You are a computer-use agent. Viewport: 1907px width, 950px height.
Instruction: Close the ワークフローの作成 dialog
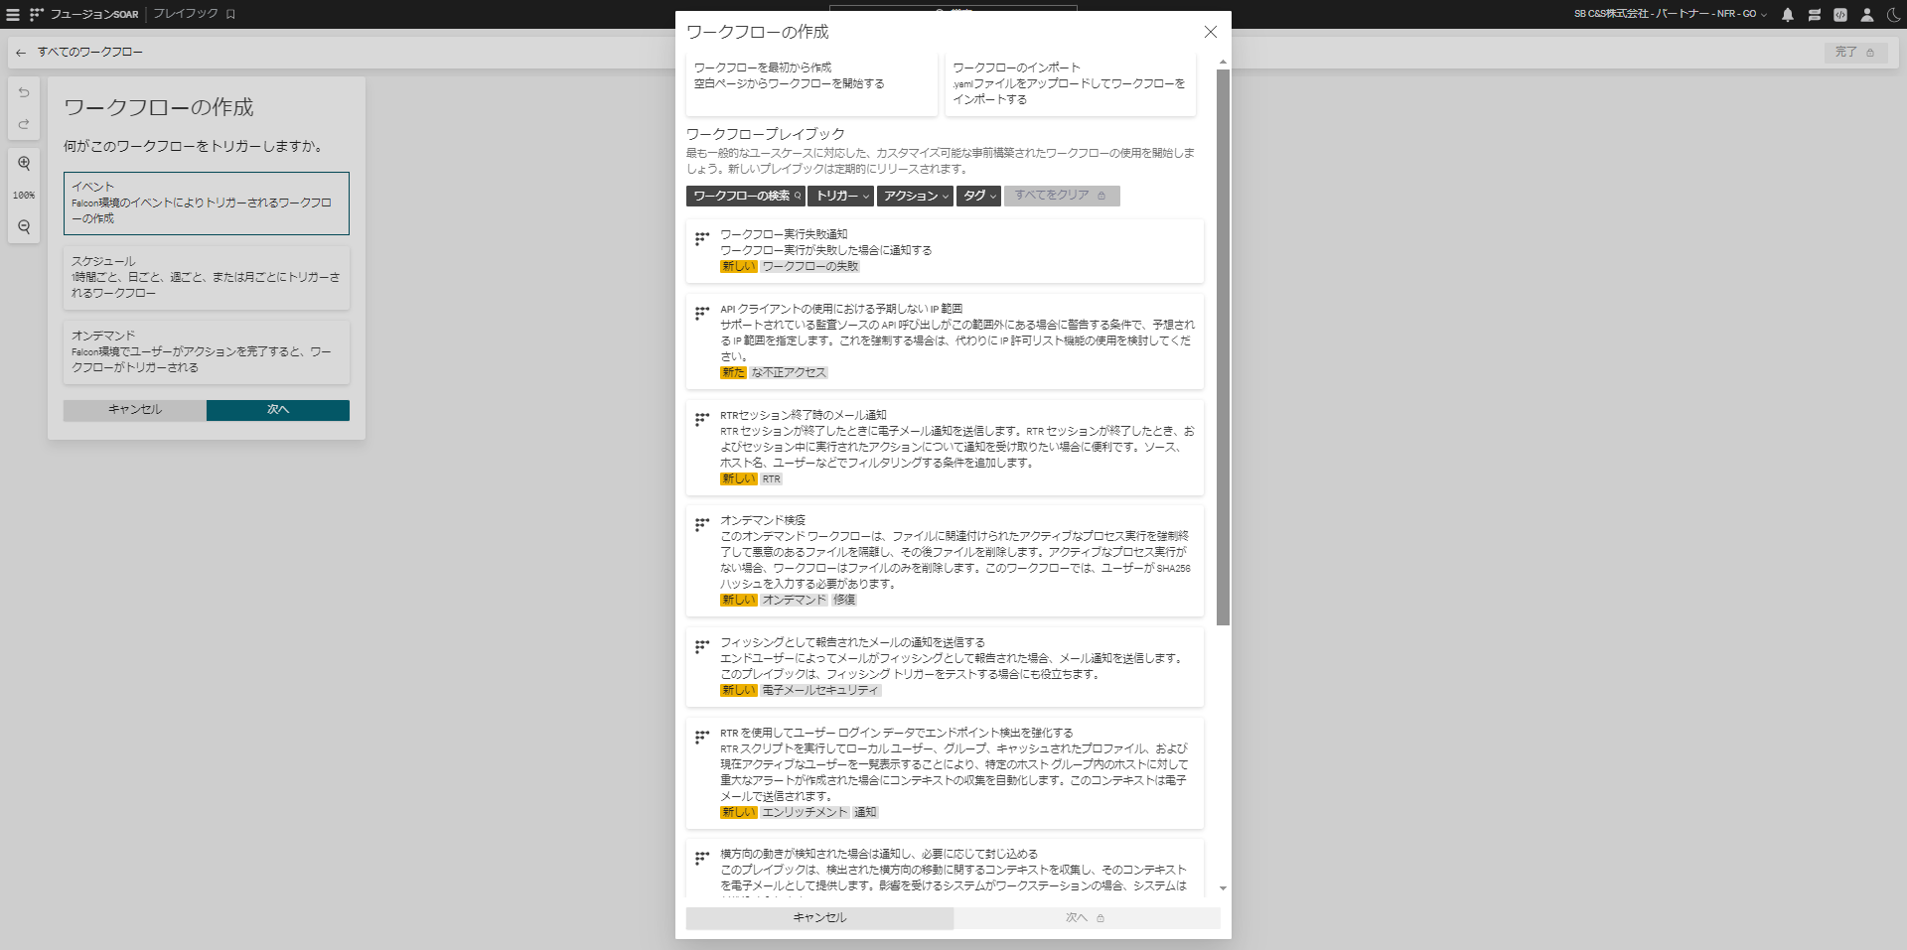pos(1211,32)
